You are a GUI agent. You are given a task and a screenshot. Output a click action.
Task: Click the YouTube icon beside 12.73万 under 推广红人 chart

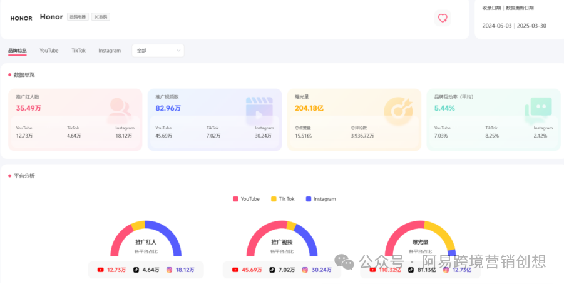point(100,270)
